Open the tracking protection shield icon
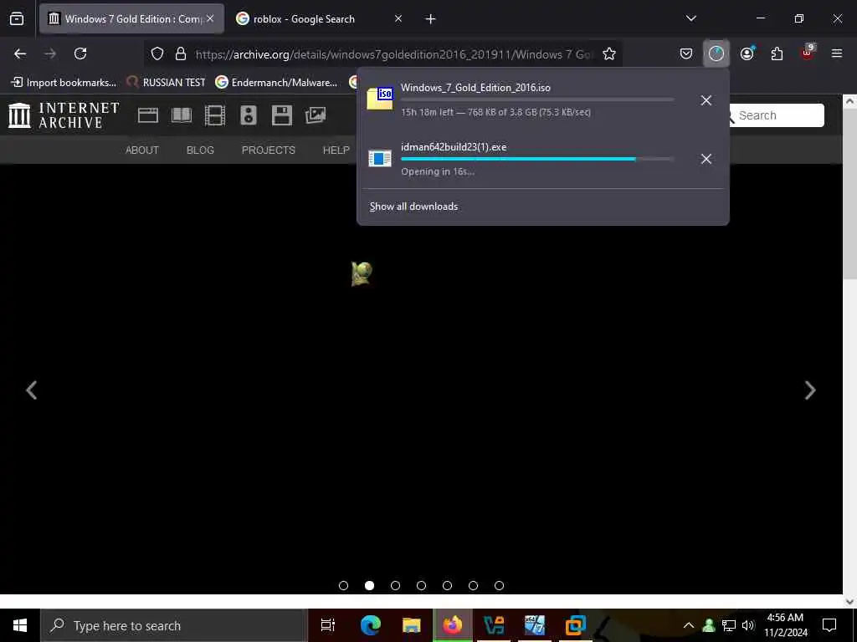Image resolution: width=857 pixels, height=642 pixels. (x=157, y=54)
